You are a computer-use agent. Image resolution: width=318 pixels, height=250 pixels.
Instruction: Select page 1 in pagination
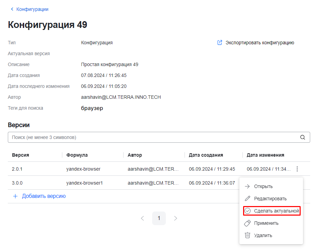point(159,218)
